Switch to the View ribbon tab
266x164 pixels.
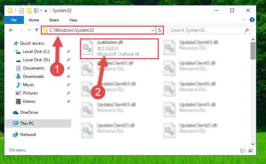click(73, 20)
